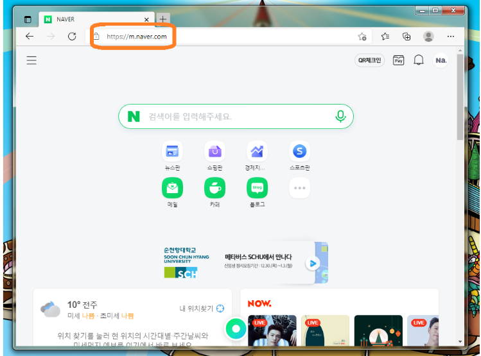Open the 카페 cafe shortcut icon
This screenshot has height=356, width=481.
[214, 188]
